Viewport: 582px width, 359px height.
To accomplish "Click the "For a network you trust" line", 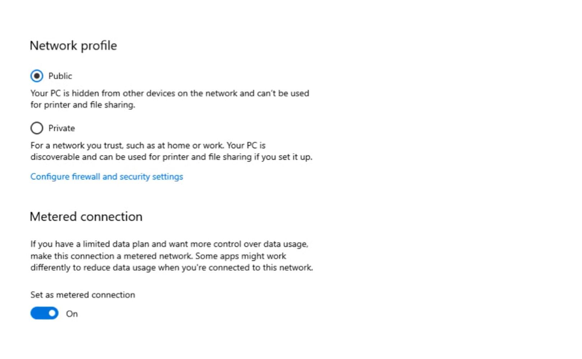I will tap(148, 145).
